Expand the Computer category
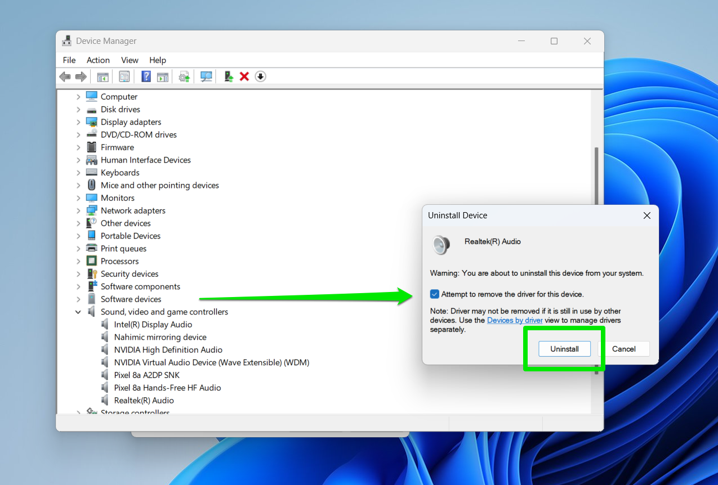The height and width of the screenshot is (485, 718). coord(78,97)
